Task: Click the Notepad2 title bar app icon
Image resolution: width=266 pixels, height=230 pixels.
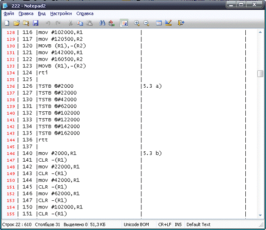Action: (5, 6)
